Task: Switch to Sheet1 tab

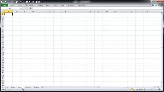Action: (13, 87)
